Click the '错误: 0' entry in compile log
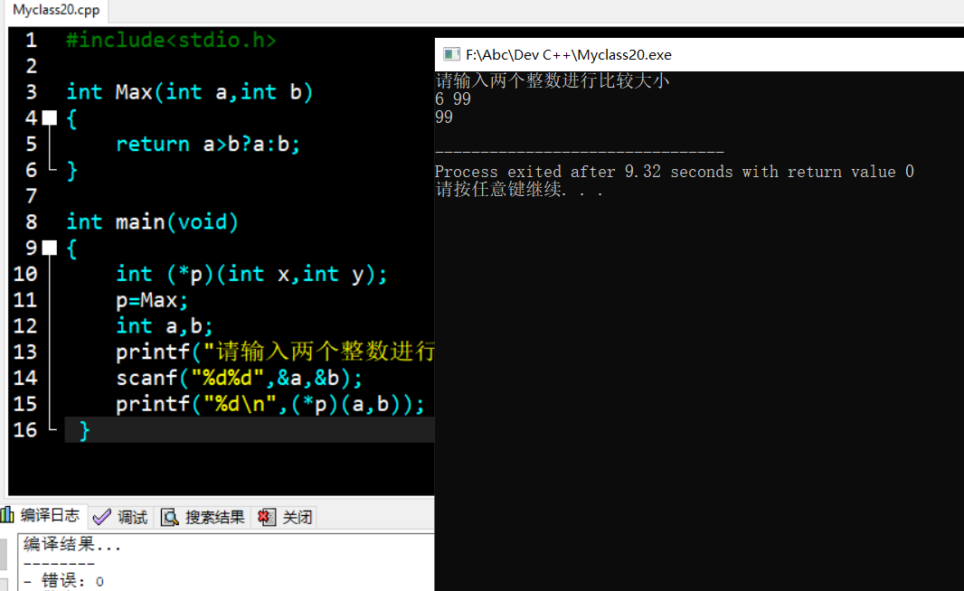Screen dimensions: 964x591 (64, 580)
